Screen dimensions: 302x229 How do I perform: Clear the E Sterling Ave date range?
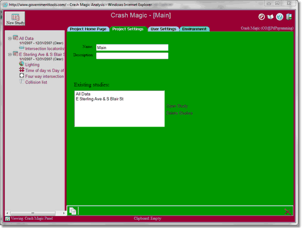coord(58,59)
